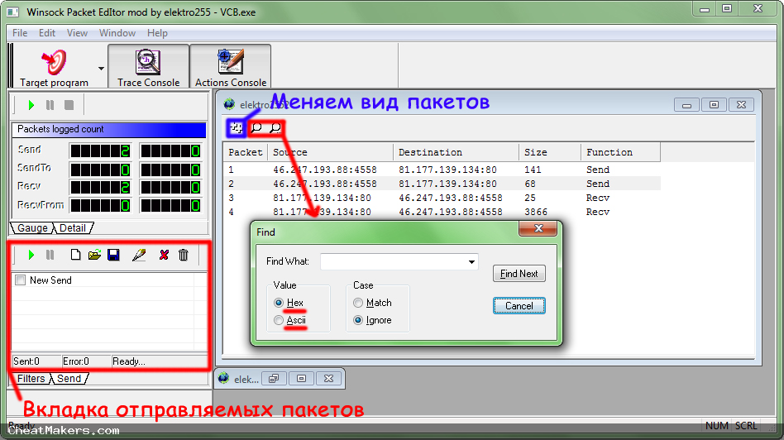
Task: Maximize the elektro255 packet list window
Action: click(714, 104)
